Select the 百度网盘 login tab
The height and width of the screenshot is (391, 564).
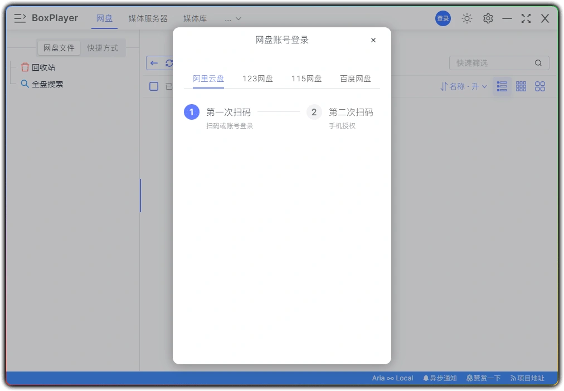[356, 79]
